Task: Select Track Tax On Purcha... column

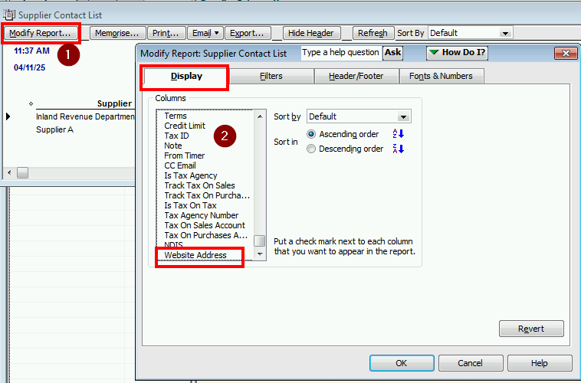Action: (x=207, y=195)
